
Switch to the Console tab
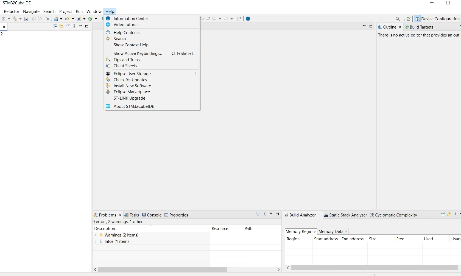(152, 215)
